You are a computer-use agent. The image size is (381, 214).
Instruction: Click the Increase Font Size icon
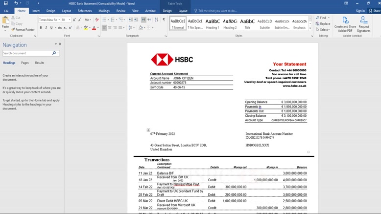(74, 20)
